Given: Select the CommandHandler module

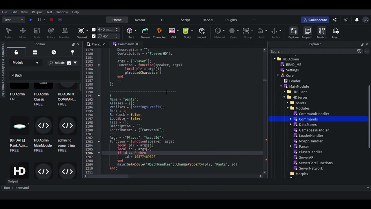Looking at the screenshot, I should point(314,114).
